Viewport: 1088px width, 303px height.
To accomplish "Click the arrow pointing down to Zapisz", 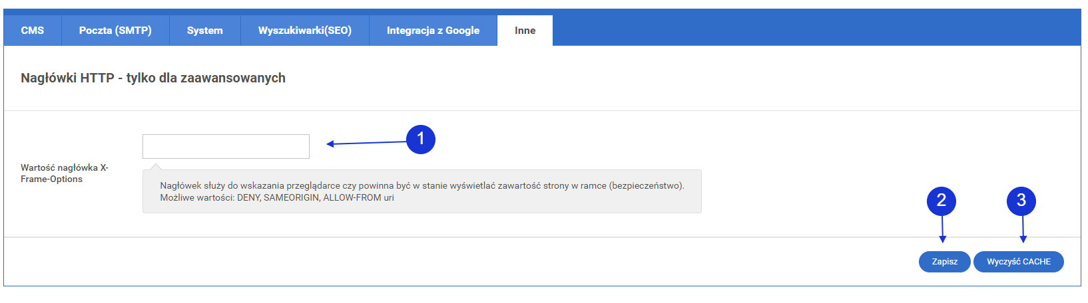I will pos(942,229).
